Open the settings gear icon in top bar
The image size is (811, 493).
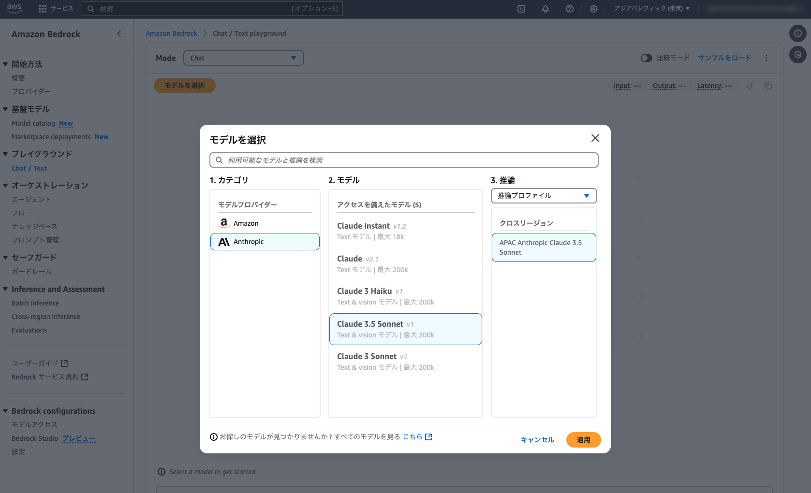[x=594, y=9]
